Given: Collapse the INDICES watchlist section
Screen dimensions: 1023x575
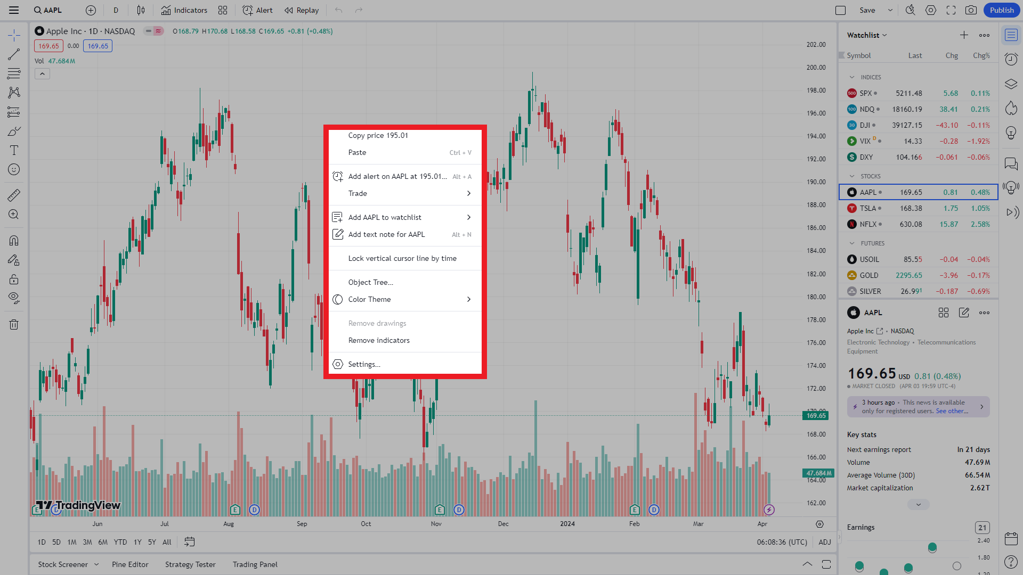Looking at the screenshot, I should pyautogui.click(x=852, y=77).
